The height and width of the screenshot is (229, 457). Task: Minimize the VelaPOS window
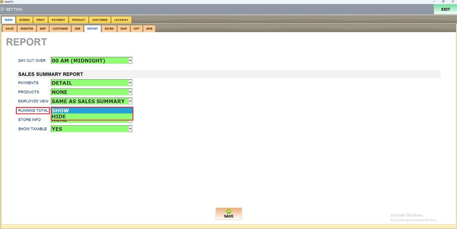click(433, 2)
